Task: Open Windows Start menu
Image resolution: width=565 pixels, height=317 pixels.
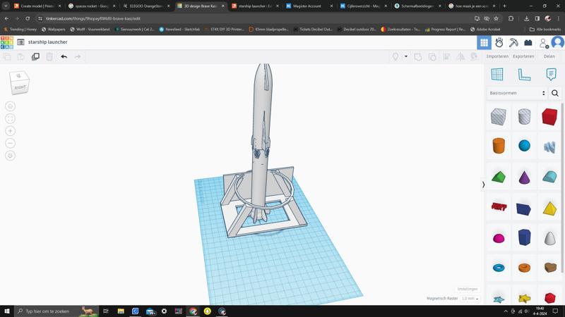Action: (x=7, y=311)
